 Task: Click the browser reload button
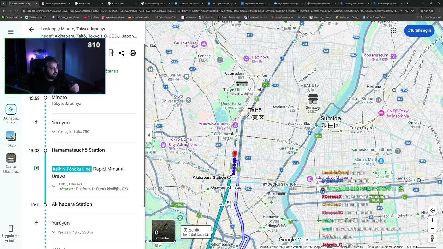(x=16, y=11)
